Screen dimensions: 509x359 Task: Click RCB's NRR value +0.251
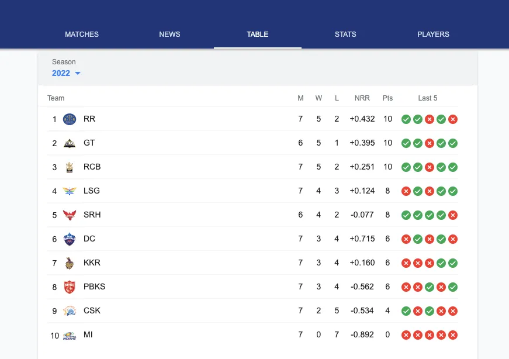tap(362, 167)
